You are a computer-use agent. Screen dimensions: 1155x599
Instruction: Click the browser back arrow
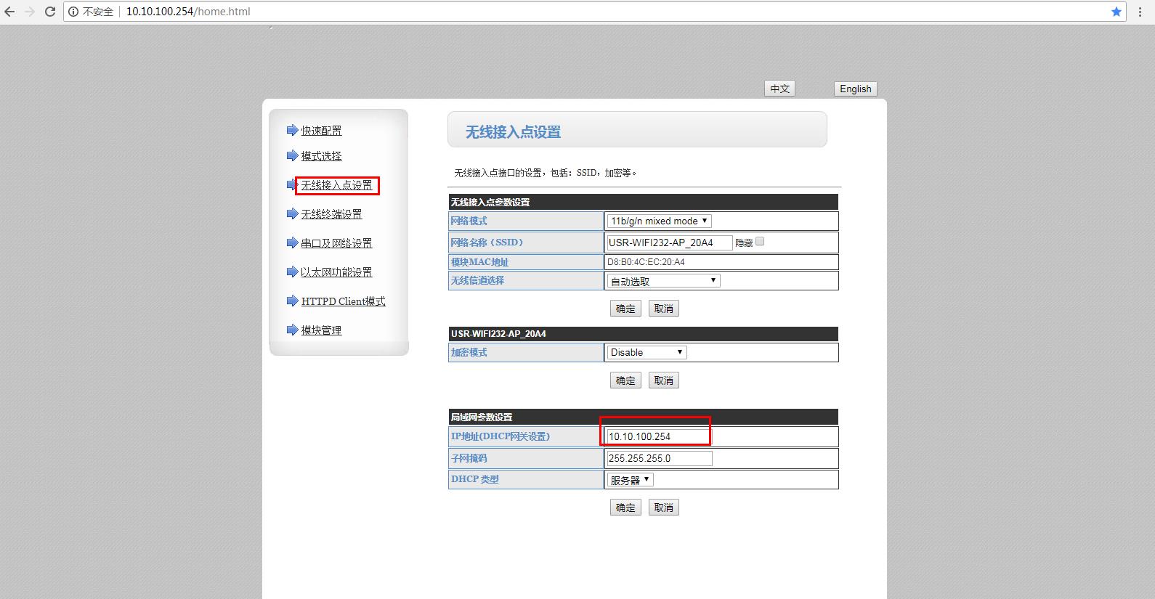[9, 12]
